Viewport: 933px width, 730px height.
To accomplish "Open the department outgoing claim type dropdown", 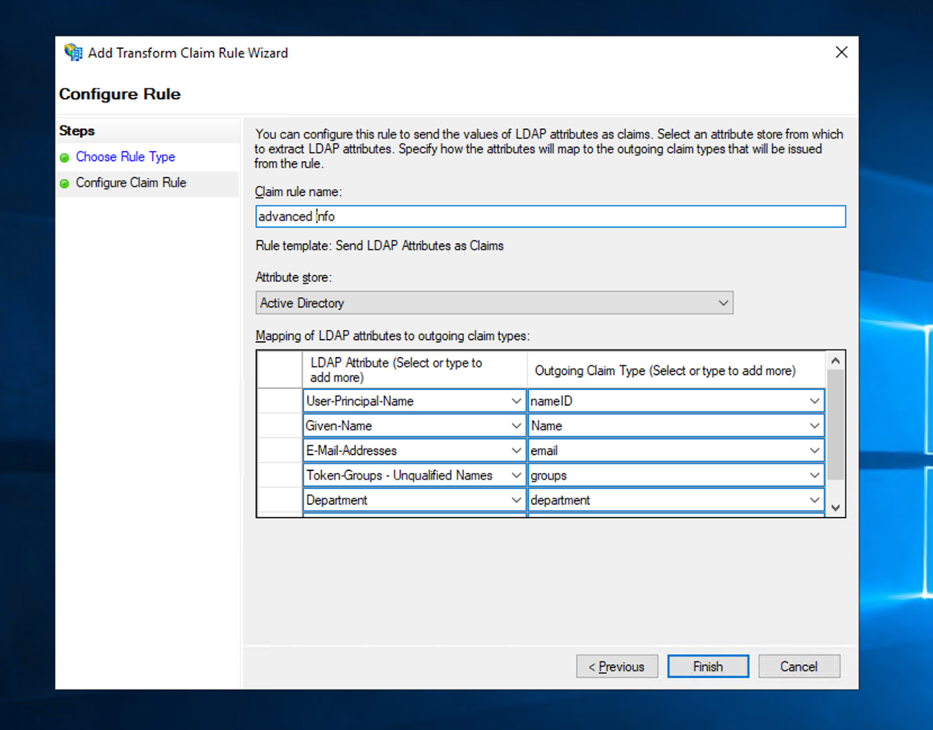I will (815, 500).
